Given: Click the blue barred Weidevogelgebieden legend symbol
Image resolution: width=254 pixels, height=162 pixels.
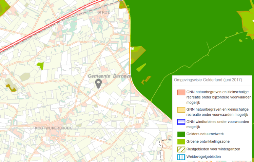Looking at the screenshot, I should pos(181,157).
